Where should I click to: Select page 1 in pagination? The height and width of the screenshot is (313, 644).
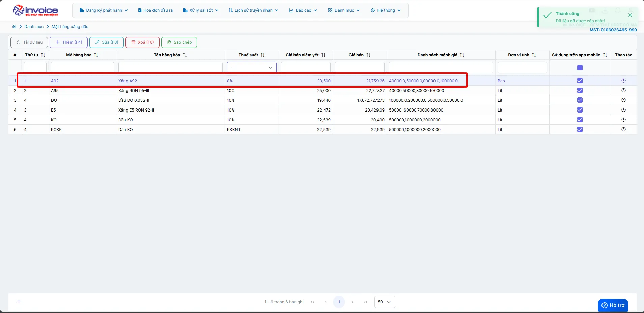coord(339,302)
